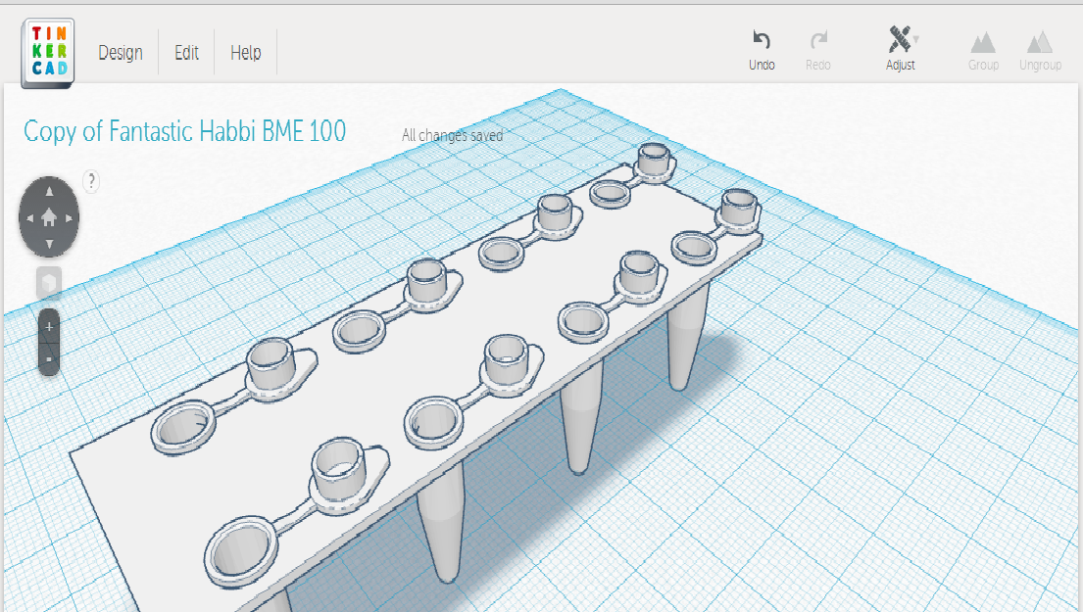Click the Ungroup shapes icon
Viewport: 1083px width, 612px height.
pos(1040,42)
